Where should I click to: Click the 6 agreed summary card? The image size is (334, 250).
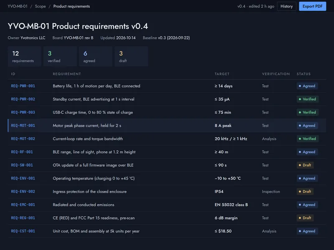pos(96,56)
